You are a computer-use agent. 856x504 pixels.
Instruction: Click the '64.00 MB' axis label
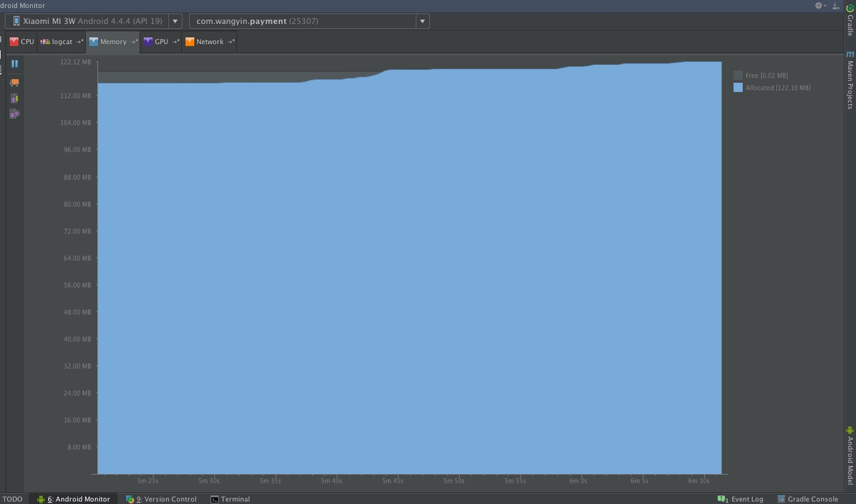pos(77,258)
